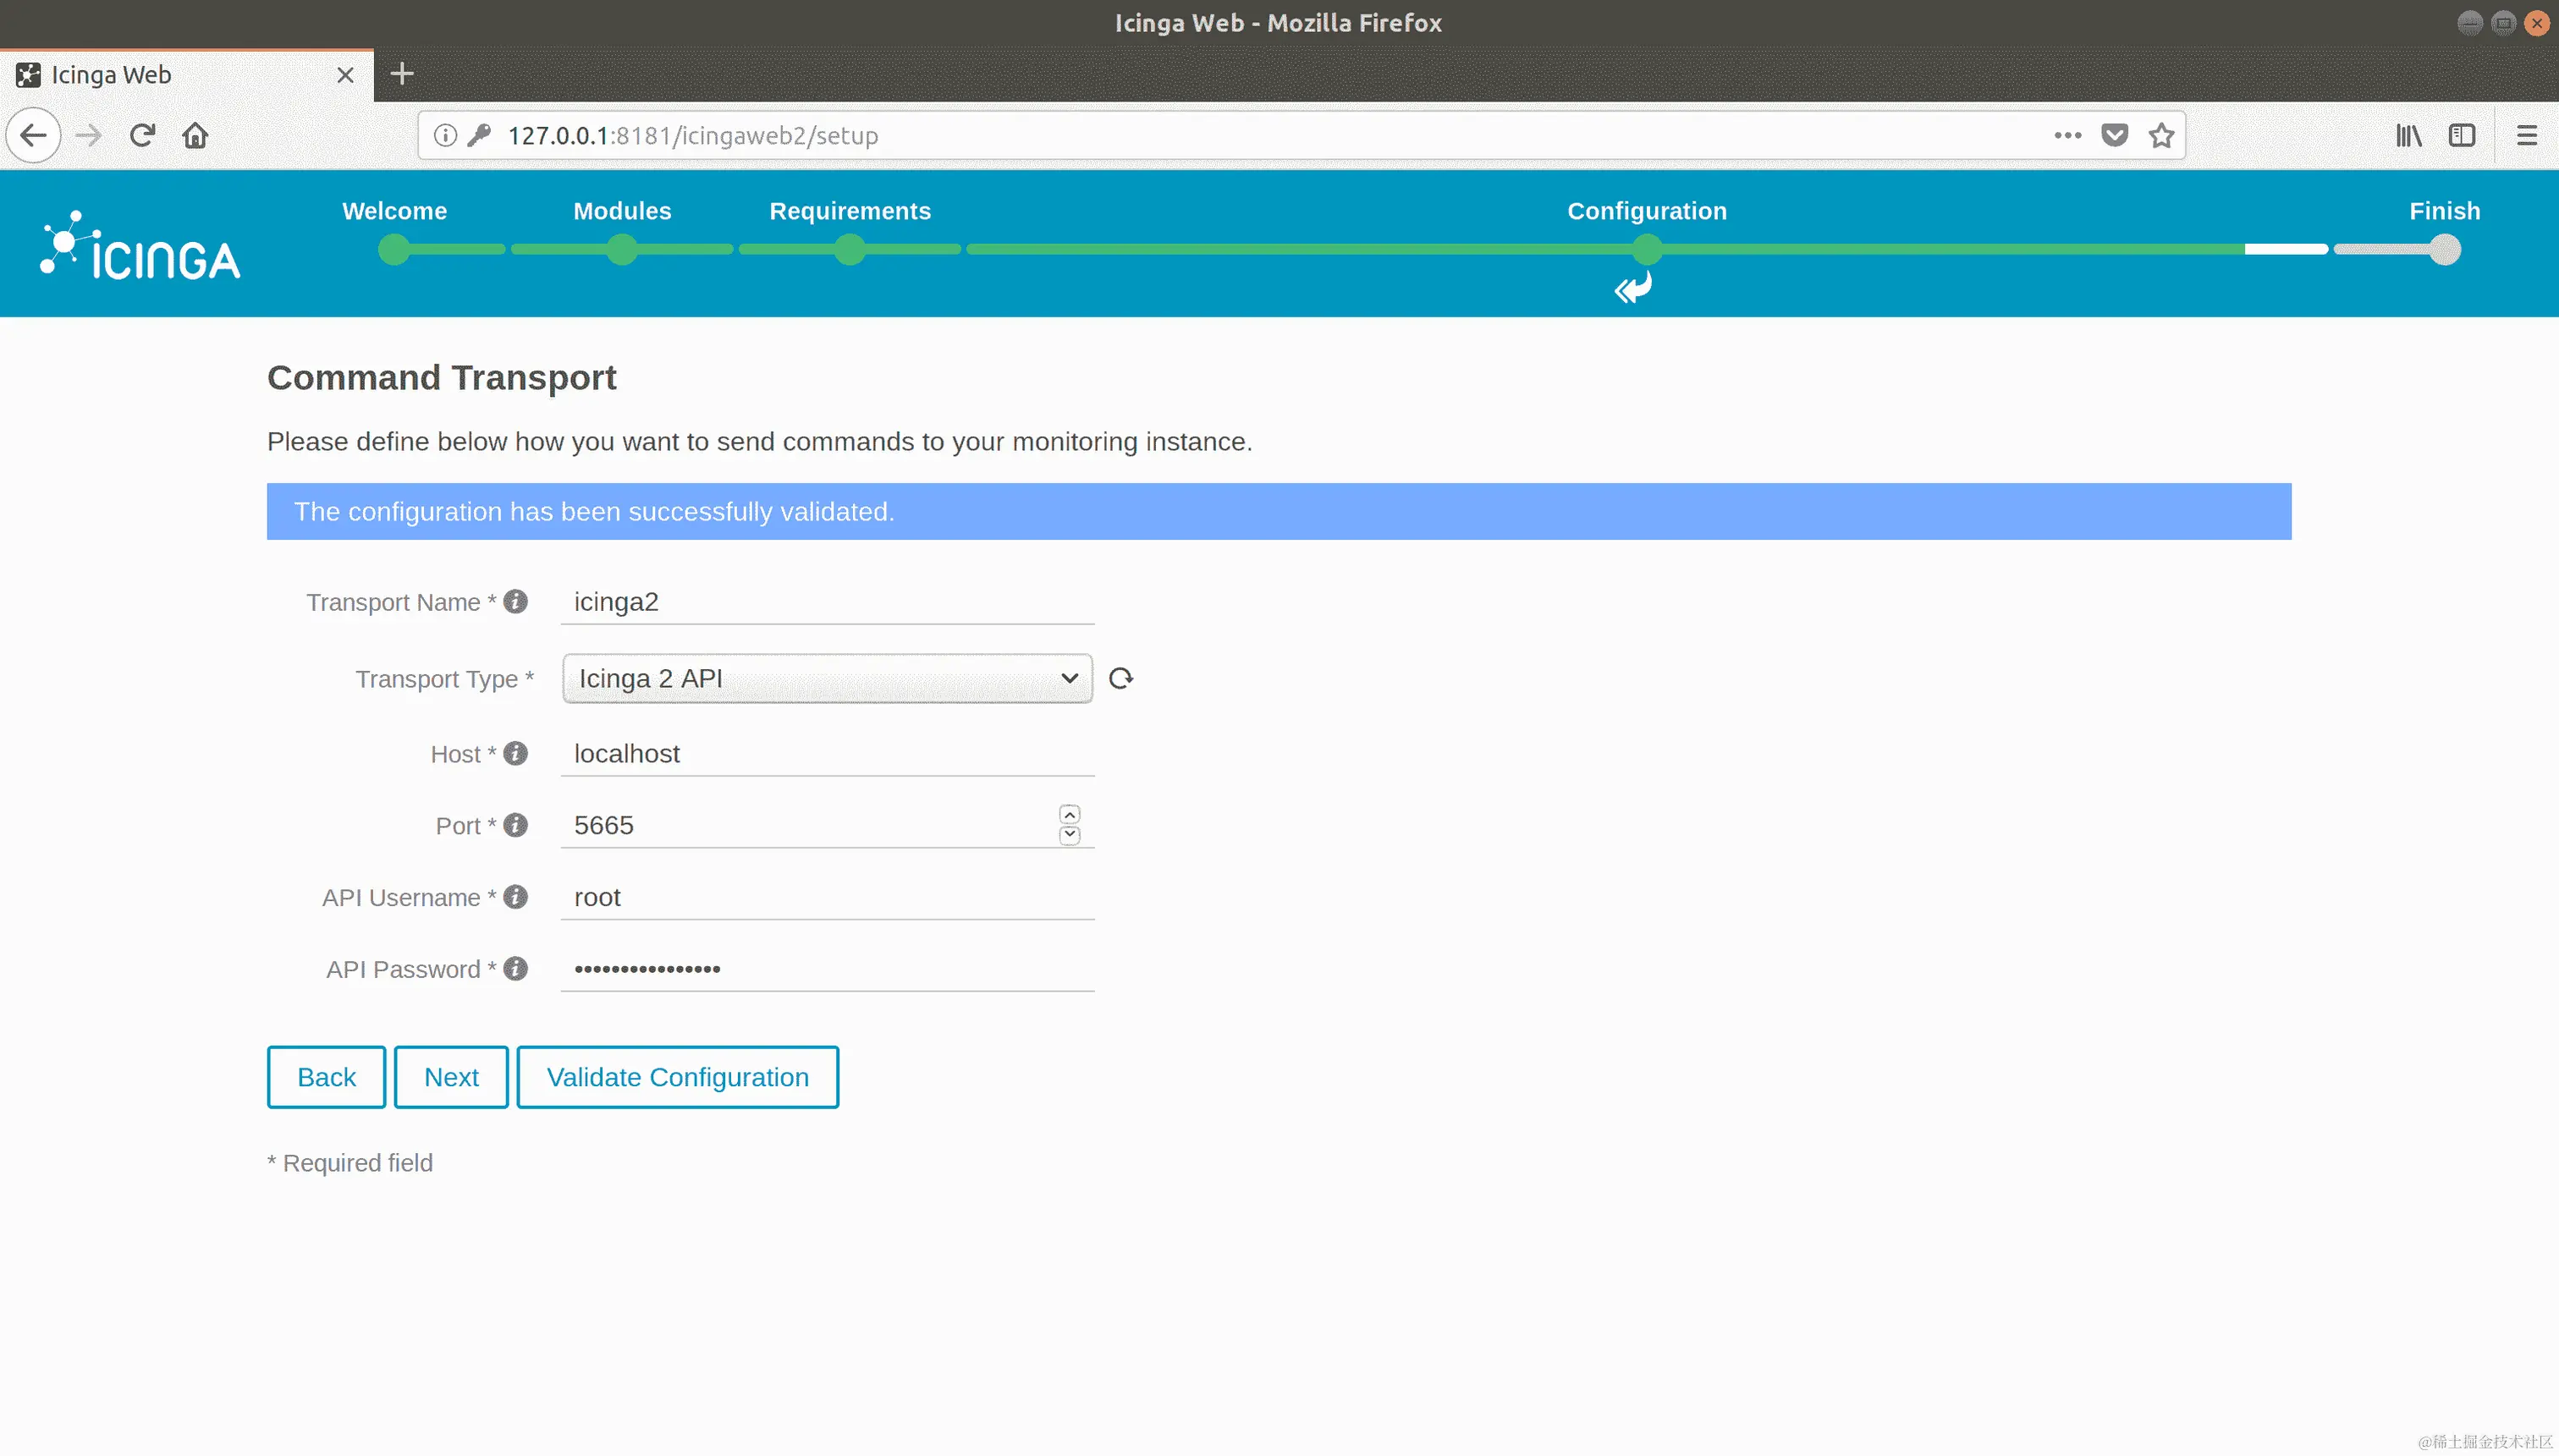The image size is (2559, 1456).
Task: Click the Firefox home icon
Action: point(195,135)
